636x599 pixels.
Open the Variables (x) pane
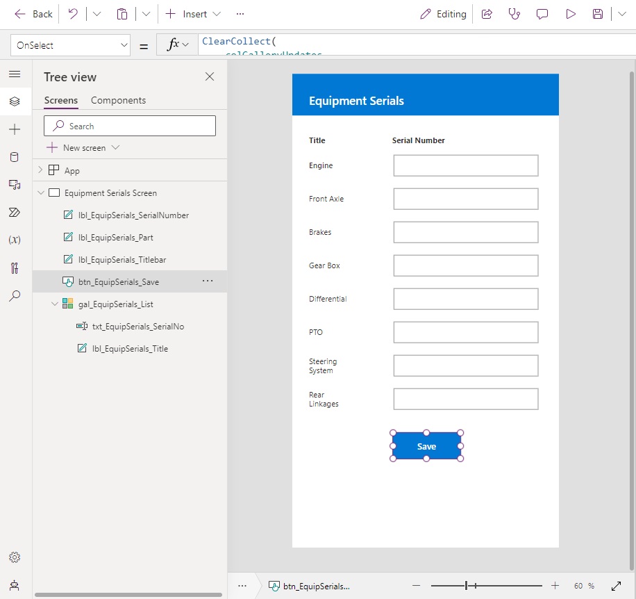pyautogui.click(x=14, y=240)
